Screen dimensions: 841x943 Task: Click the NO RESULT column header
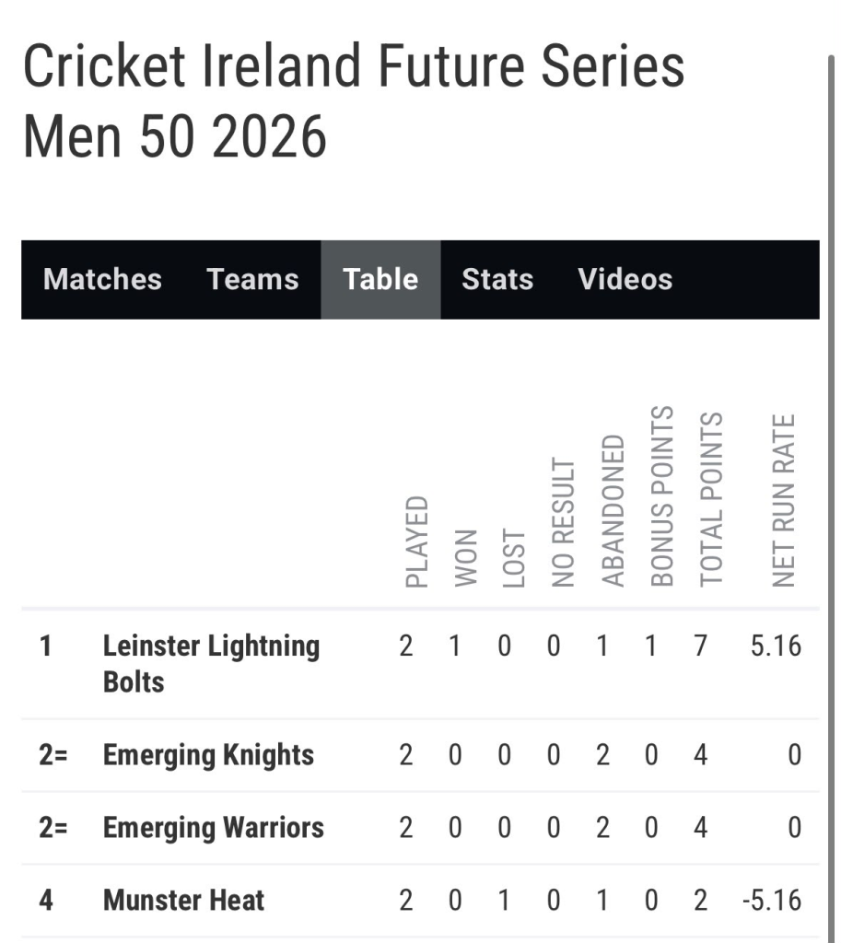(x=564, y=522)
